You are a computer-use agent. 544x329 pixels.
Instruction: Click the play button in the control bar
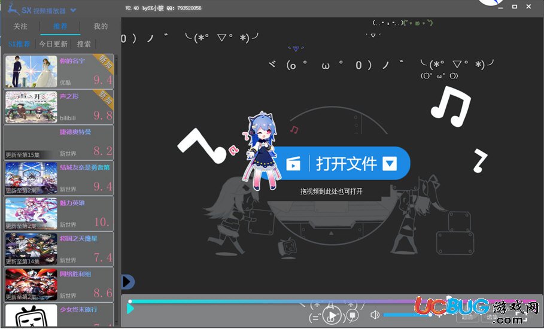coord(332,316)
